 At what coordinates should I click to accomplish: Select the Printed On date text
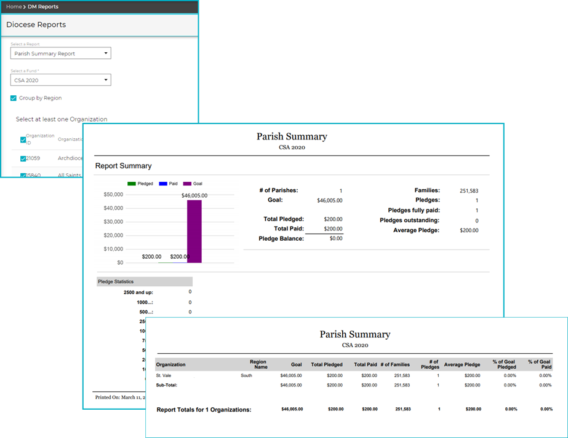[x=120, y=397]
